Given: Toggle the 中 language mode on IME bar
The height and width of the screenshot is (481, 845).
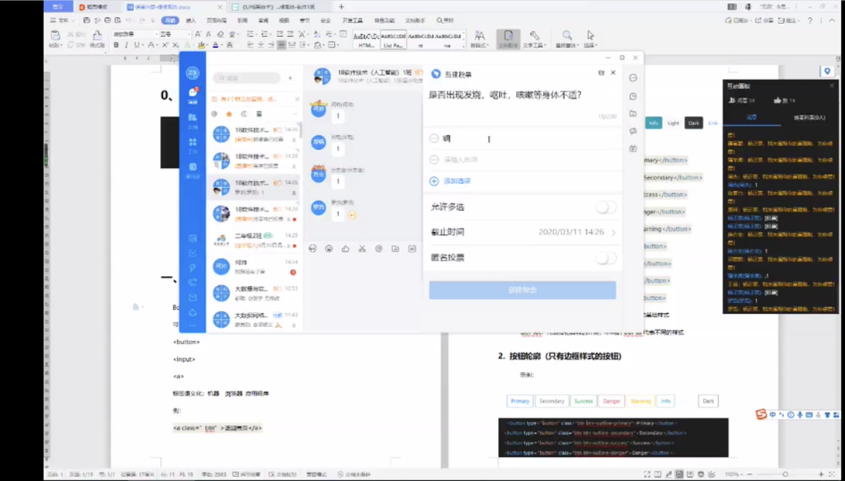Looking at the screenshot, I should (772, 415).
